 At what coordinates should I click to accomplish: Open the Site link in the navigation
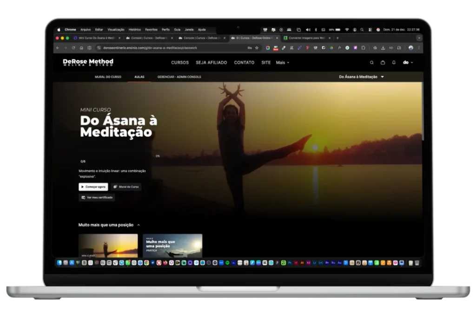[x=265, y=63]
